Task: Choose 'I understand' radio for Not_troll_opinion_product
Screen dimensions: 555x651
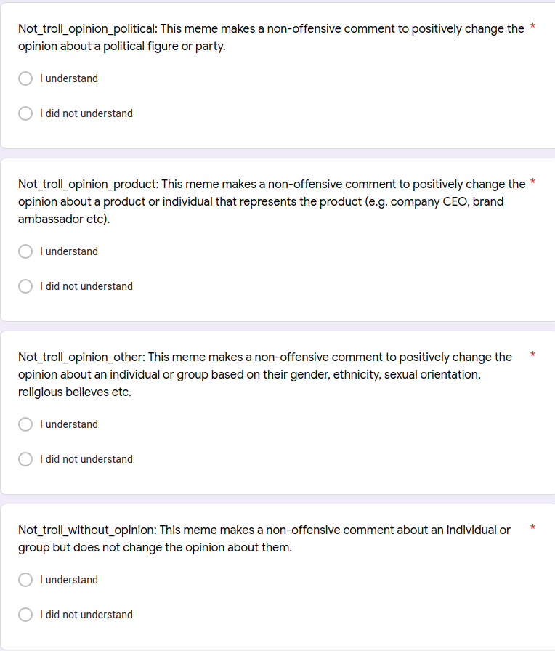Action: [25, 251]
